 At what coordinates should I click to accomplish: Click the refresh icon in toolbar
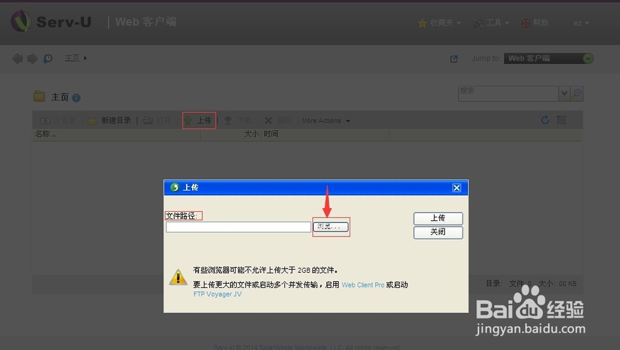pos(545,120)
